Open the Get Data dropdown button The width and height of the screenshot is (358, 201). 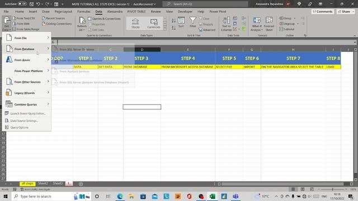6,24
